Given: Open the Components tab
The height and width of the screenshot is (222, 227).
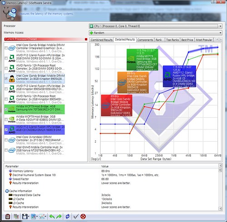Looking at the screenshot, I should [x=145, y=40].
